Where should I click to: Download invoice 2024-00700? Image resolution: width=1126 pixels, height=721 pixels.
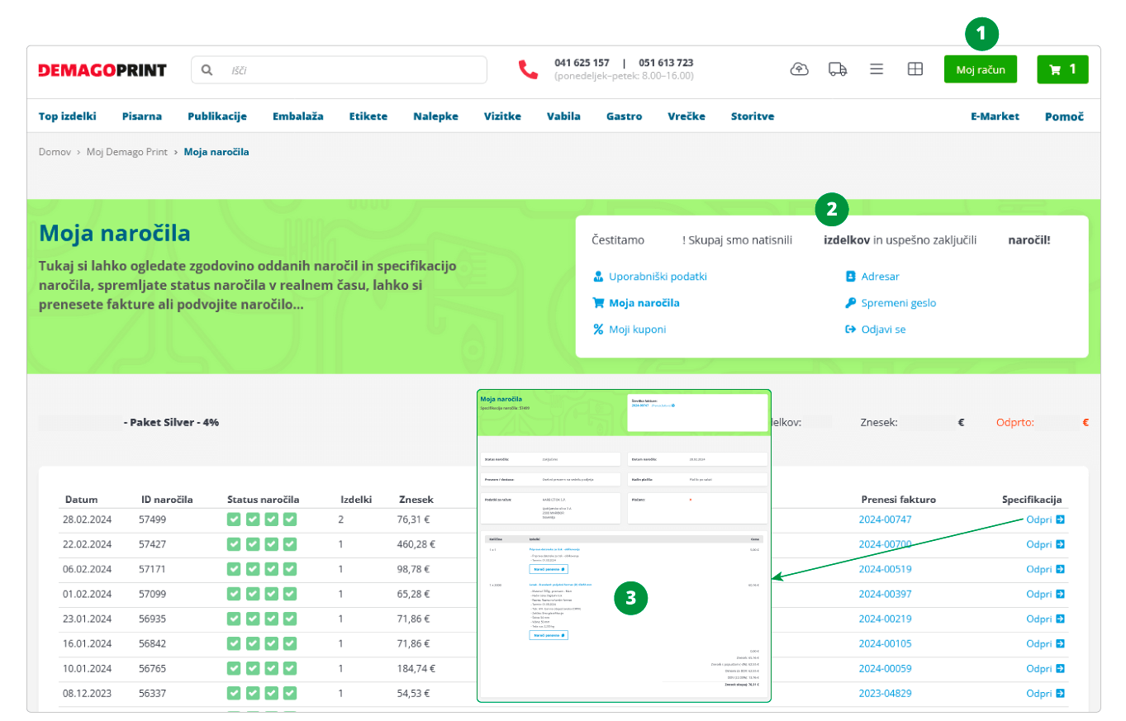[885, 544]
